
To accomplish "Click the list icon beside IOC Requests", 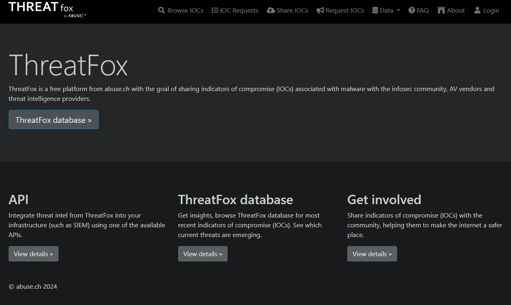I will coord(215,11).
